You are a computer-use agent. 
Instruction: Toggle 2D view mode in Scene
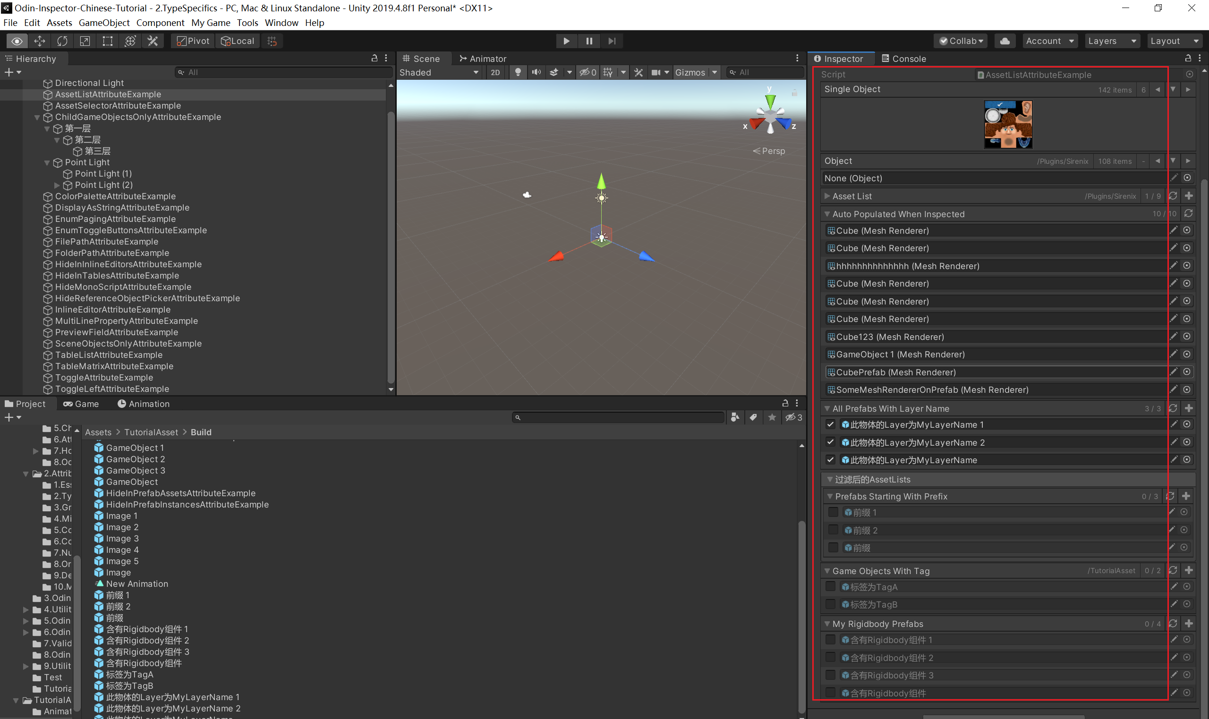pos(495,72)
